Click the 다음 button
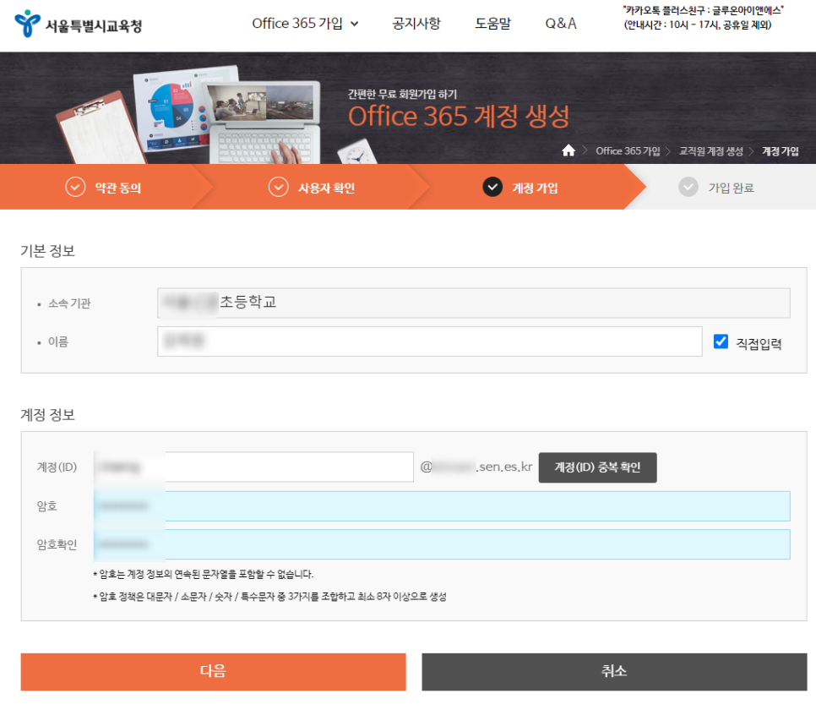The height and width of the screenshot is (710, 816). click(x=214, y=671)
